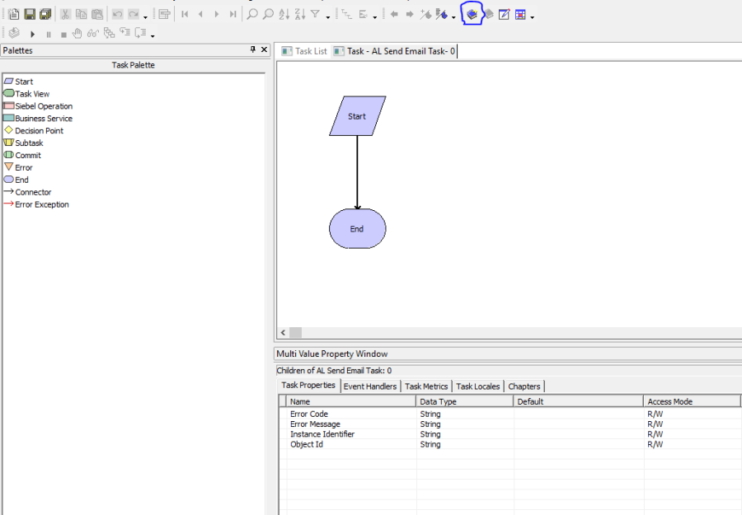Click the colored grid table icon
Screen dimensions: 742x515
520,15
